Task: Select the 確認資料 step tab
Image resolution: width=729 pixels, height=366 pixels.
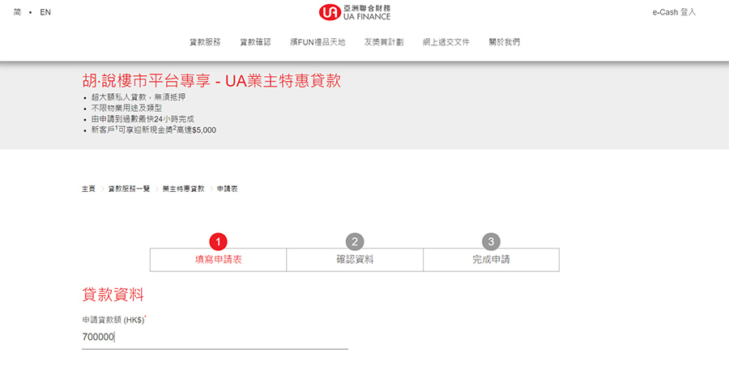Action: point(355,259)
